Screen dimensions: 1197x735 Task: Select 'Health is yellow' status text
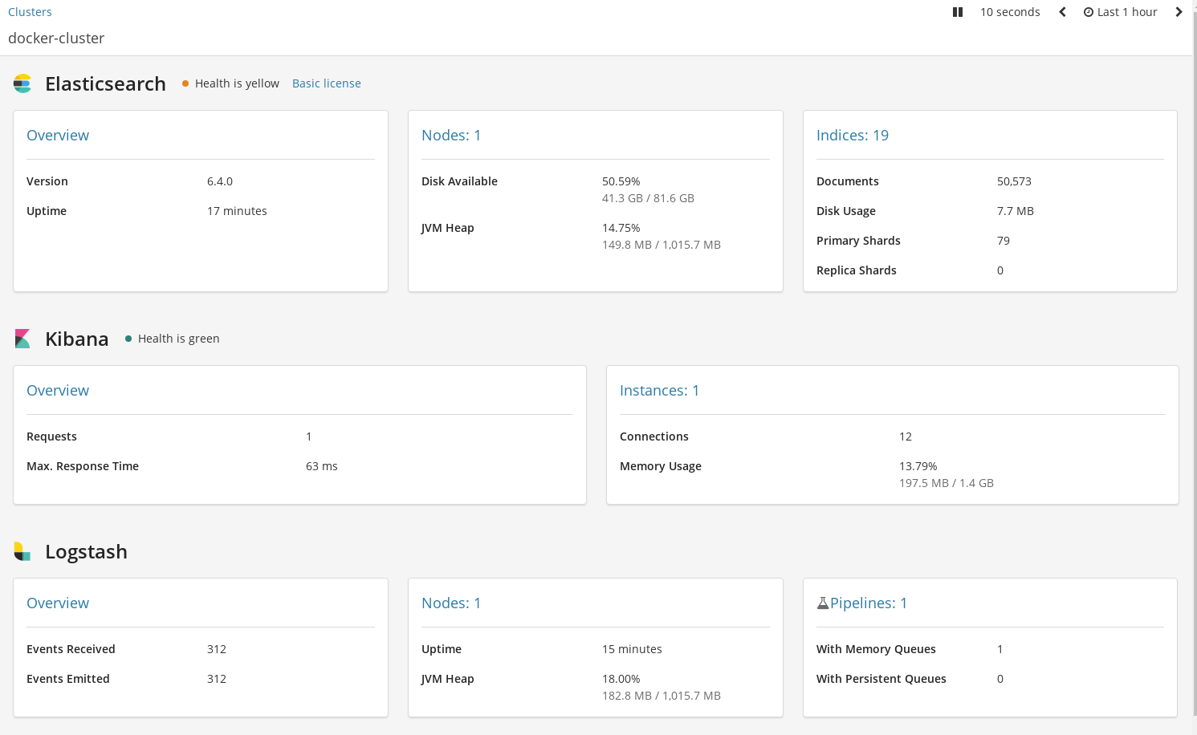click(237, 83)
